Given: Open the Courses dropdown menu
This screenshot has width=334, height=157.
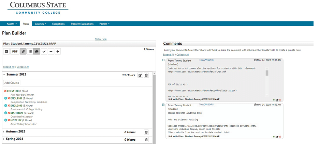Looking at the screenshot, I should pos(40,24).
